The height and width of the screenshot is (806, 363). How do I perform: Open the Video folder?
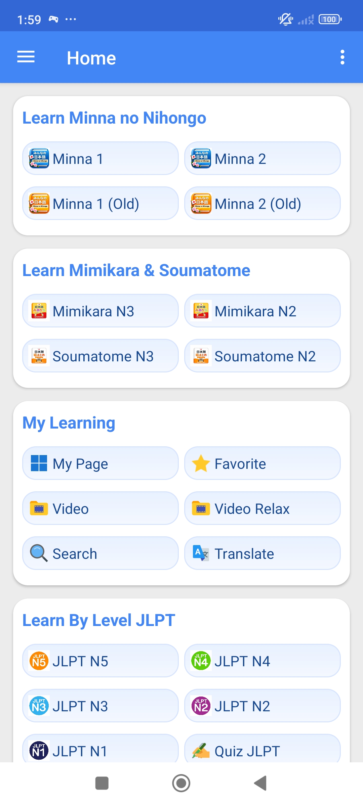pyautogui.click(x=100, y=508)
